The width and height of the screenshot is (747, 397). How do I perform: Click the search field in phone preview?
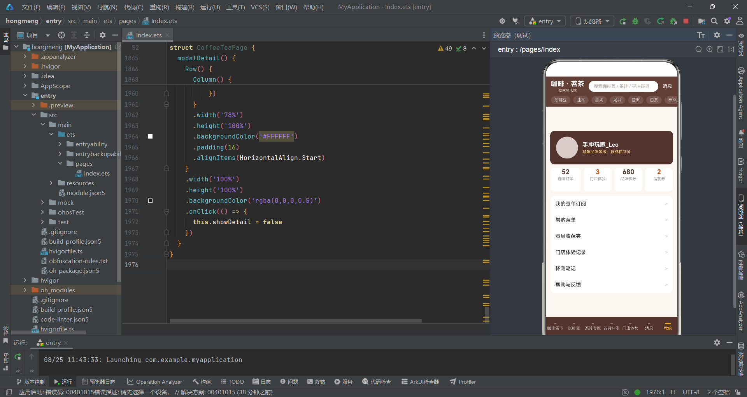click(x=623, y=86)
